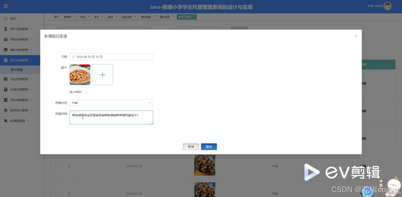The height and width of the screenshot is (197, 402).
Task: Close the 每日菜谱 tab via its X
Action: click(194, 16)
